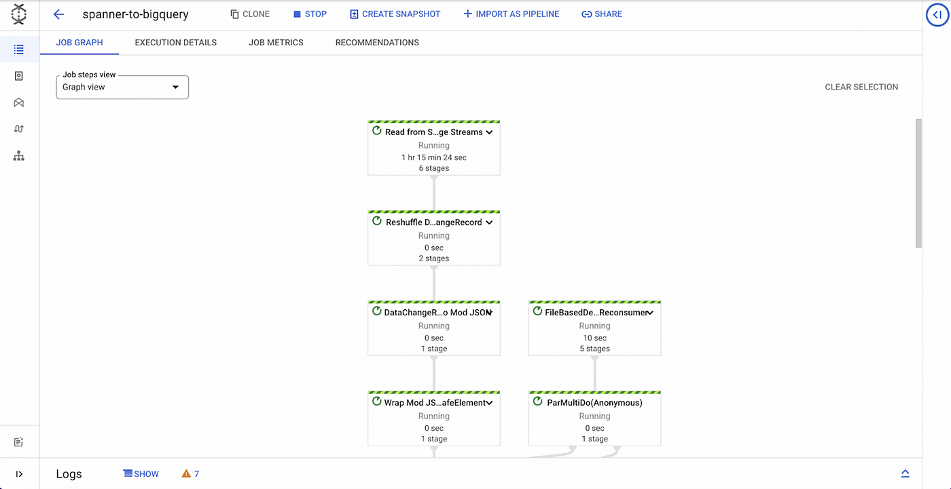Viewport: 951px width, 489px height.
Task: Click the '6 stages' text
Action: pyautogui.click(x=434, y=168)
